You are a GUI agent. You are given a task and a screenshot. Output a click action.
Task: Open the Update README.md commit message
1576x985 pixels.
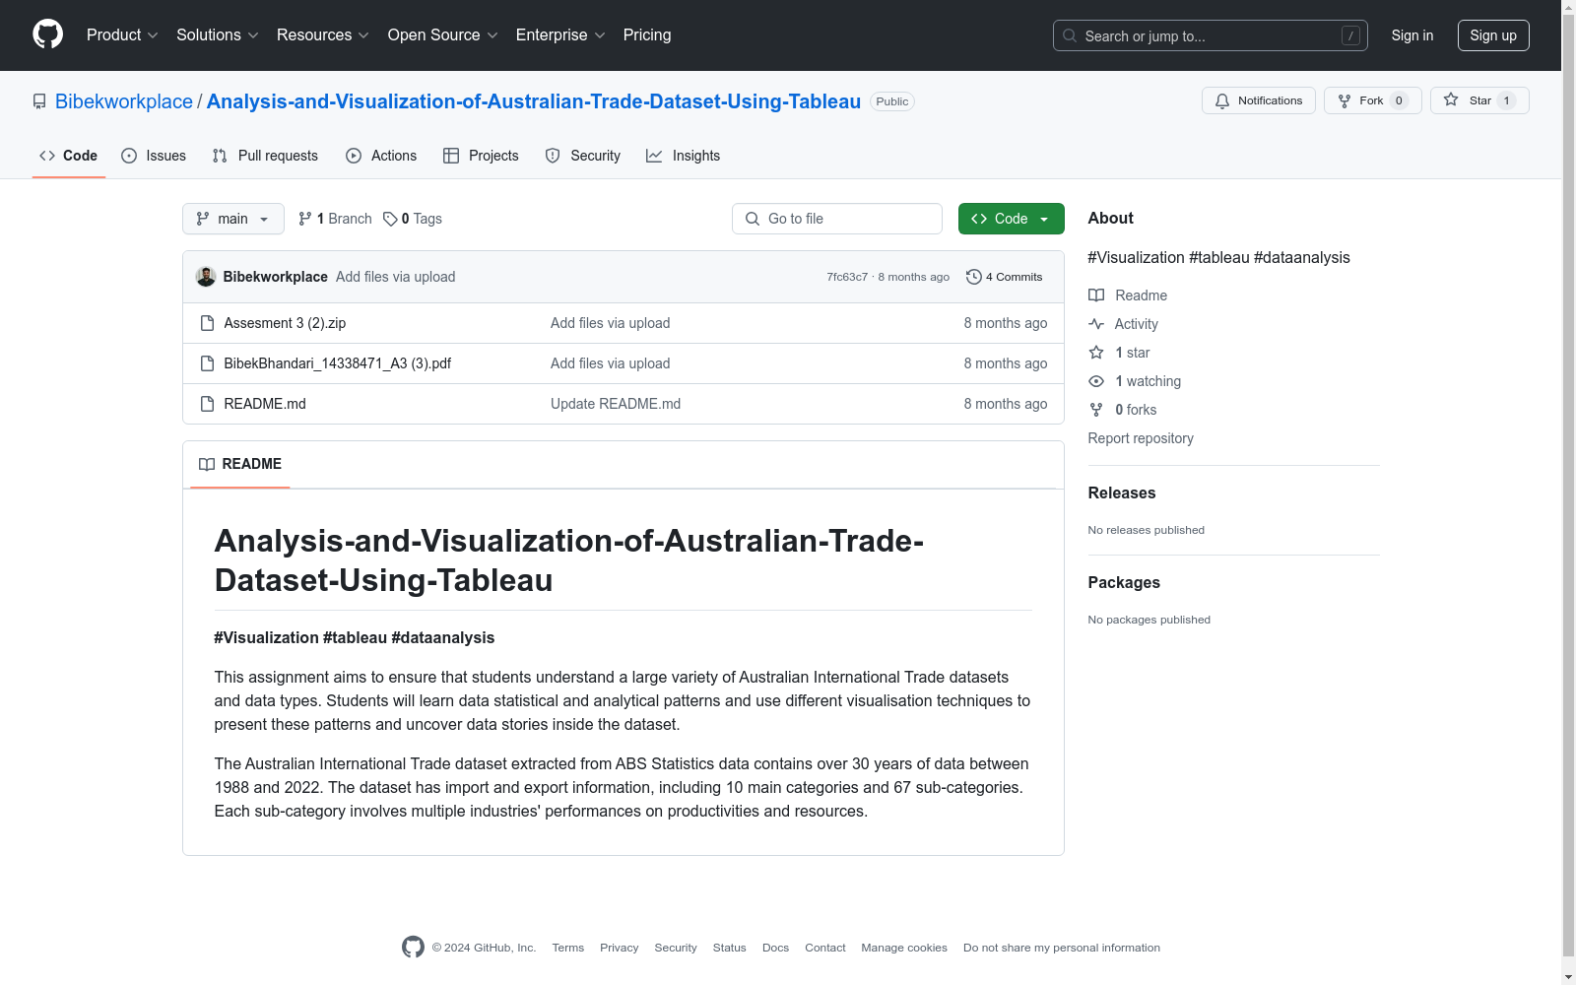tap(616, 404)
